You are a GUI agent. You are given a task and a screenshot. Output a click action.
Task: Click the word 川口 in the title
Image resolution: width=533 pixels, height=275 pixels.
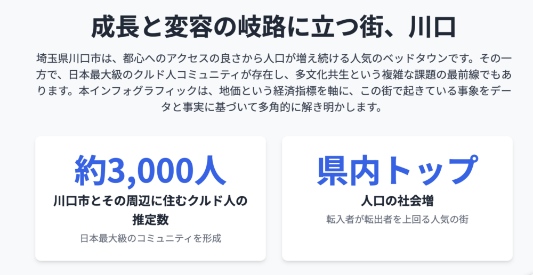tap(431, 28)
